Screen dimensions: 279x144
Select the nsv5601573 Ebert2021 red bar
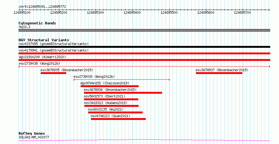coord(111,99)
